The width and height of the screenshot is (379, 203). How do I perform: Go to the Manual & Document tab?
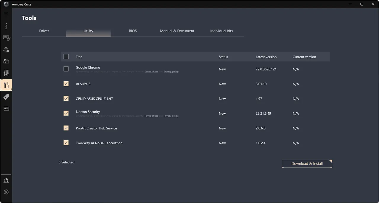pyautogui.click(x=177, y=31)
